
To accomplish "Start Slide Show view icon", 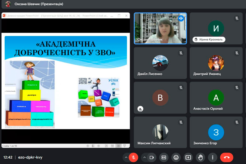I will tap(125, 146).
